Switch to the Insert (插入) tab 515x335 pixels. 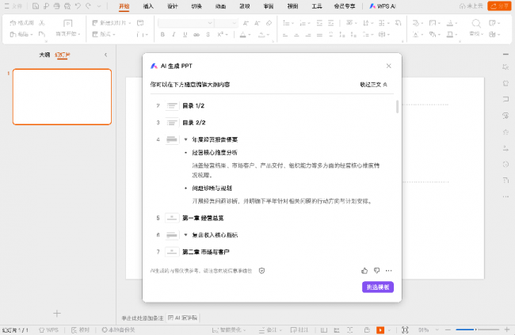(x=148, y=6)
